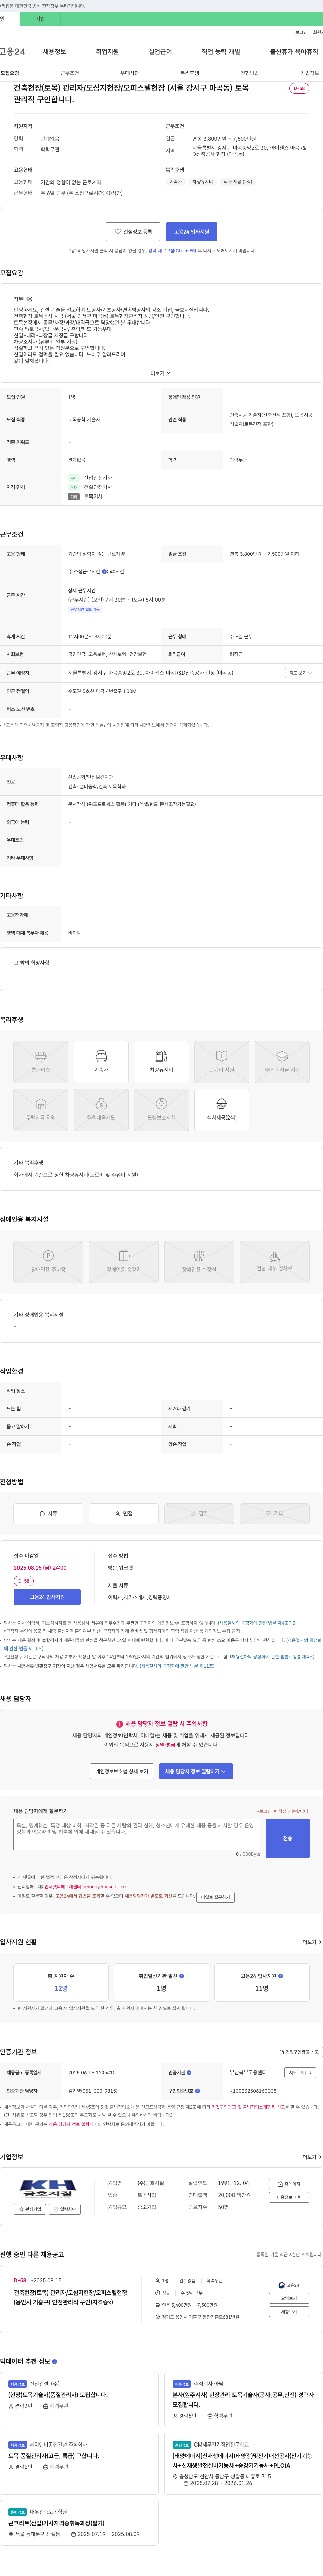Image resolution: width=323 pixels, height=2576 pixels.
Task: Jump to the 기업정보 section tab
Action: pyautogui.click(x=310, y=73)
